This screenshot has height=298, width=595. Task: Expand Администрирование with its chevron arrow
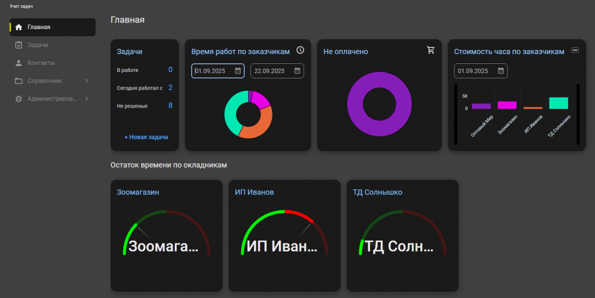point(87,99)
